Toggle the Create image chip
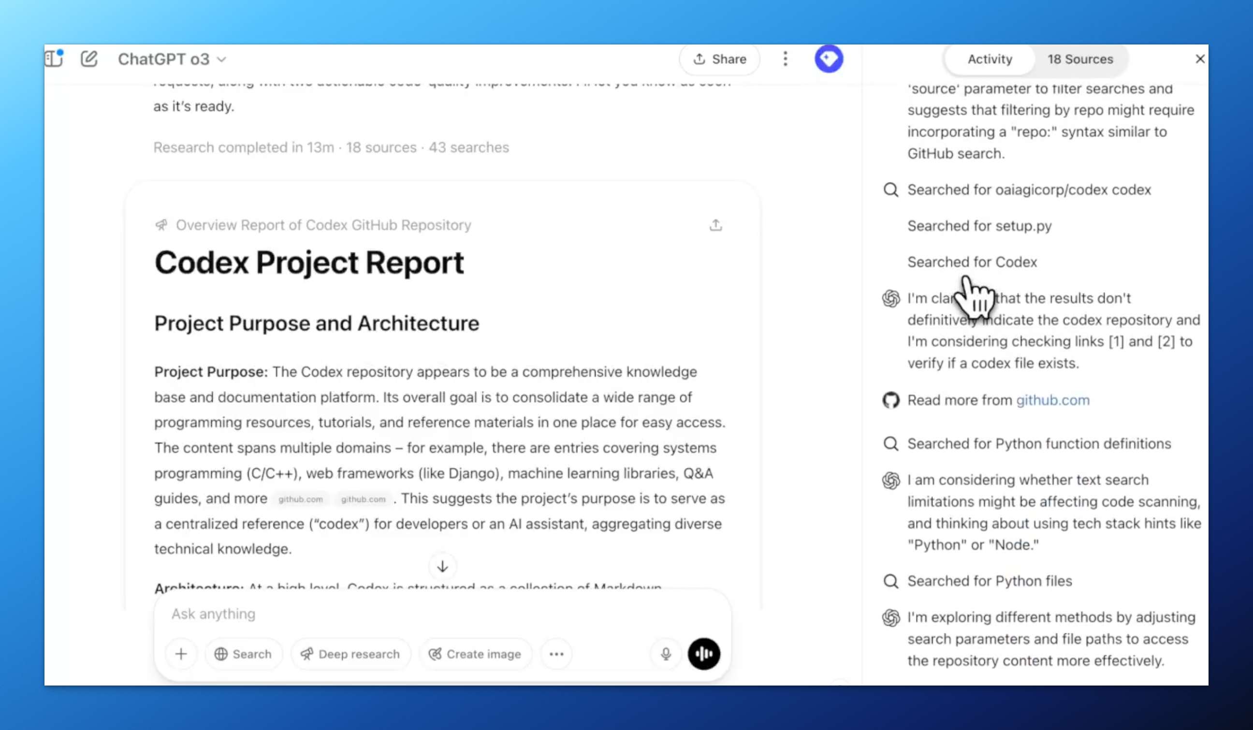The height and width of the screenshot is (730, 1253). [x=475, y=654]
